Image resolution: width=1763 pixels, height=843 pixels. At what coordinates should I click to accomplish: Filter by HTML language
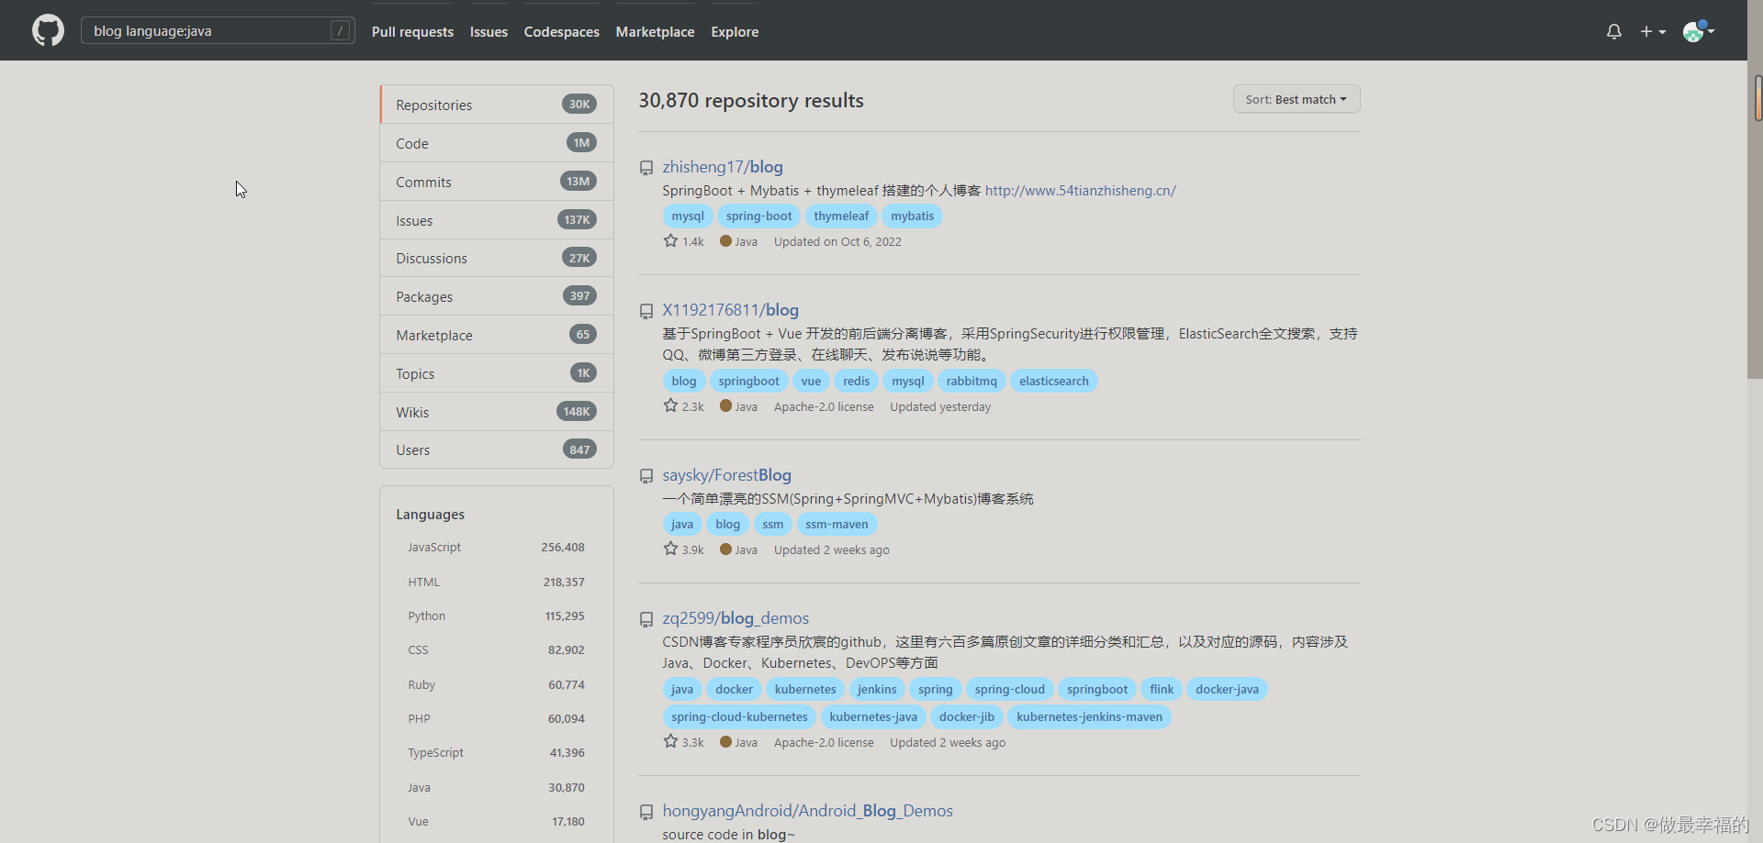[496, 582]
